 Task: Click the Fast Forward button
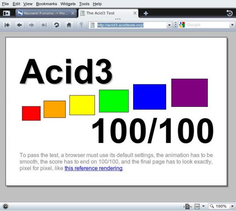coord(44,25)
